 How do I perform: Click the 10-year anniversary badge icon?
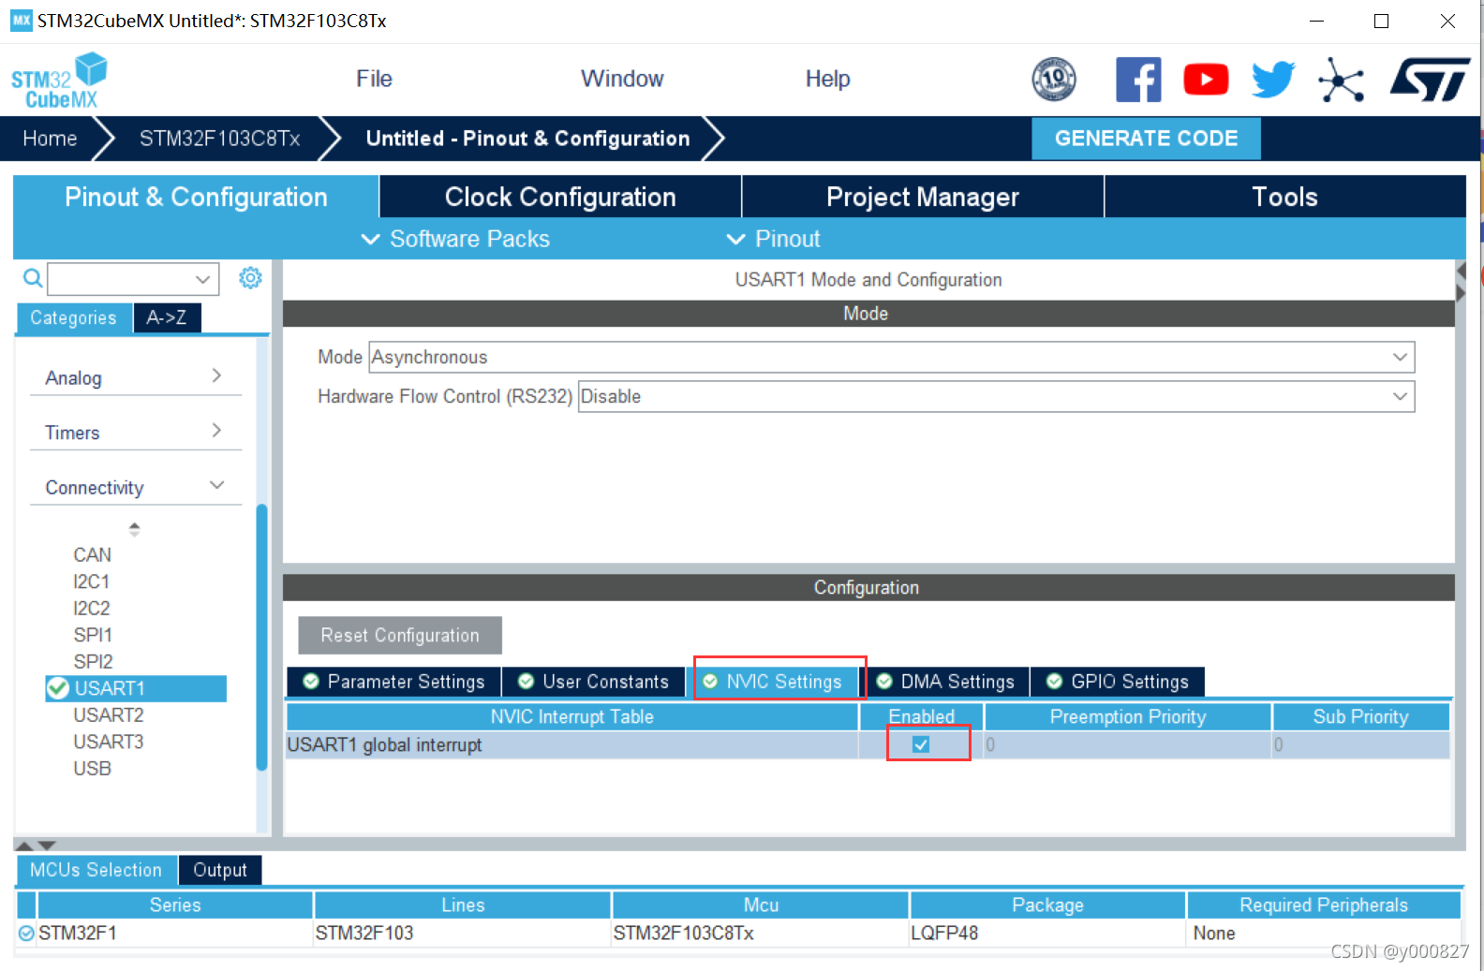(x=1054, y=80)
